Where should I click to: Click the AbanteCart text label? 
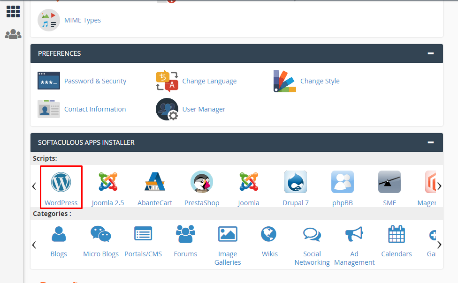pyautogui.click(x=155, y=203)
